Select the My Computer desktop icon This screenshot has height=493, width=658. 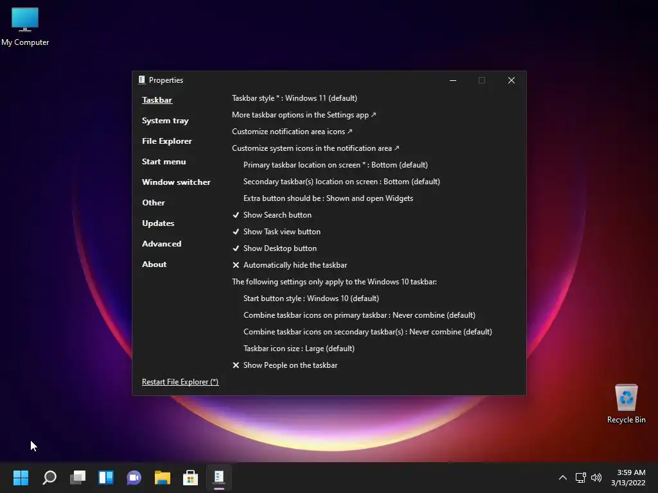coord(25,26)
